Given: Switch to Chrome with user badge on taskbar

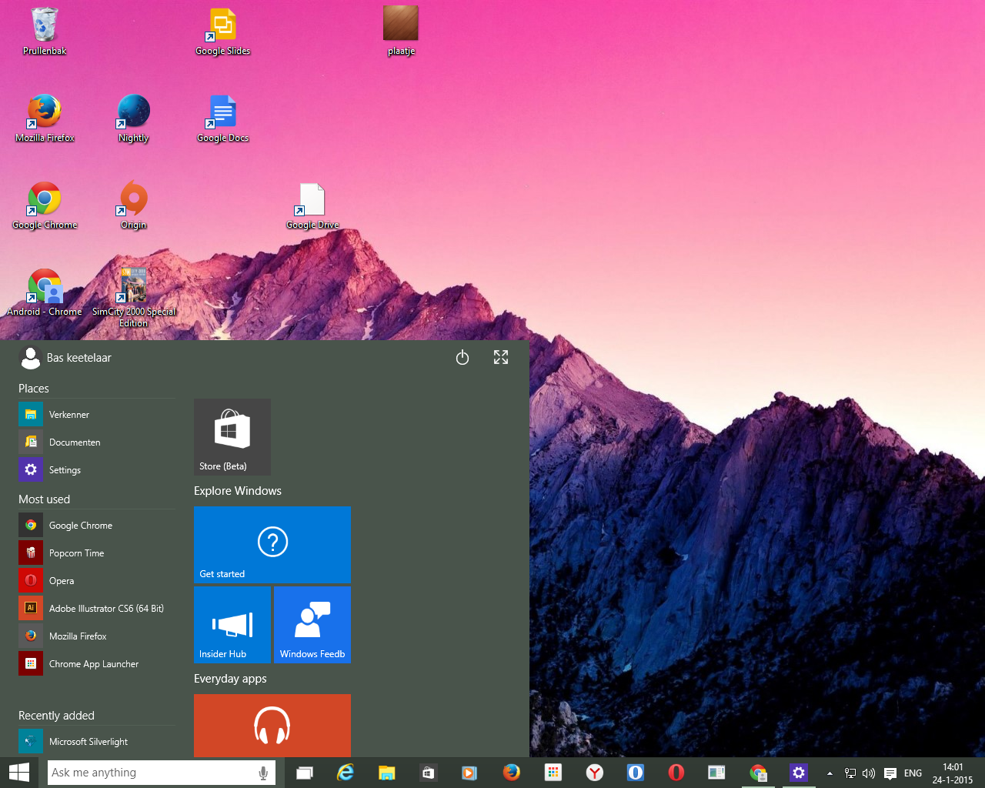Looking at the screenshot, I should pos(759,773).
